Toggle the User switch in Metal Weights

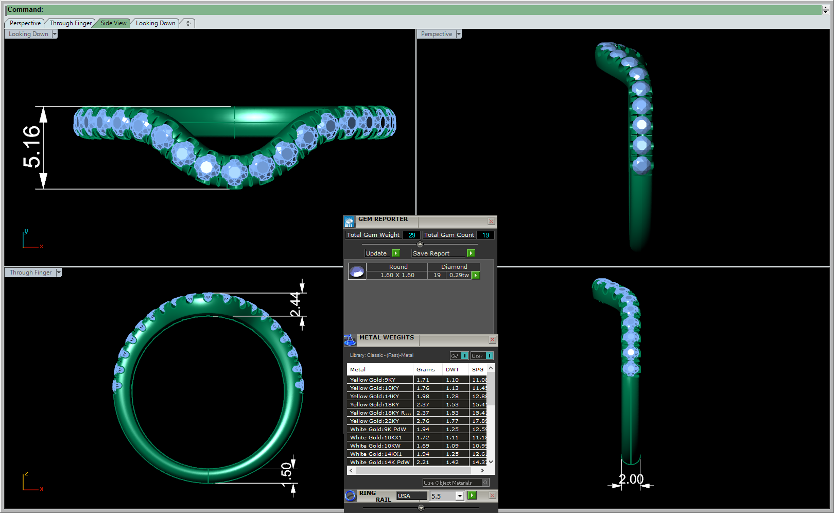tap(482, 356)
